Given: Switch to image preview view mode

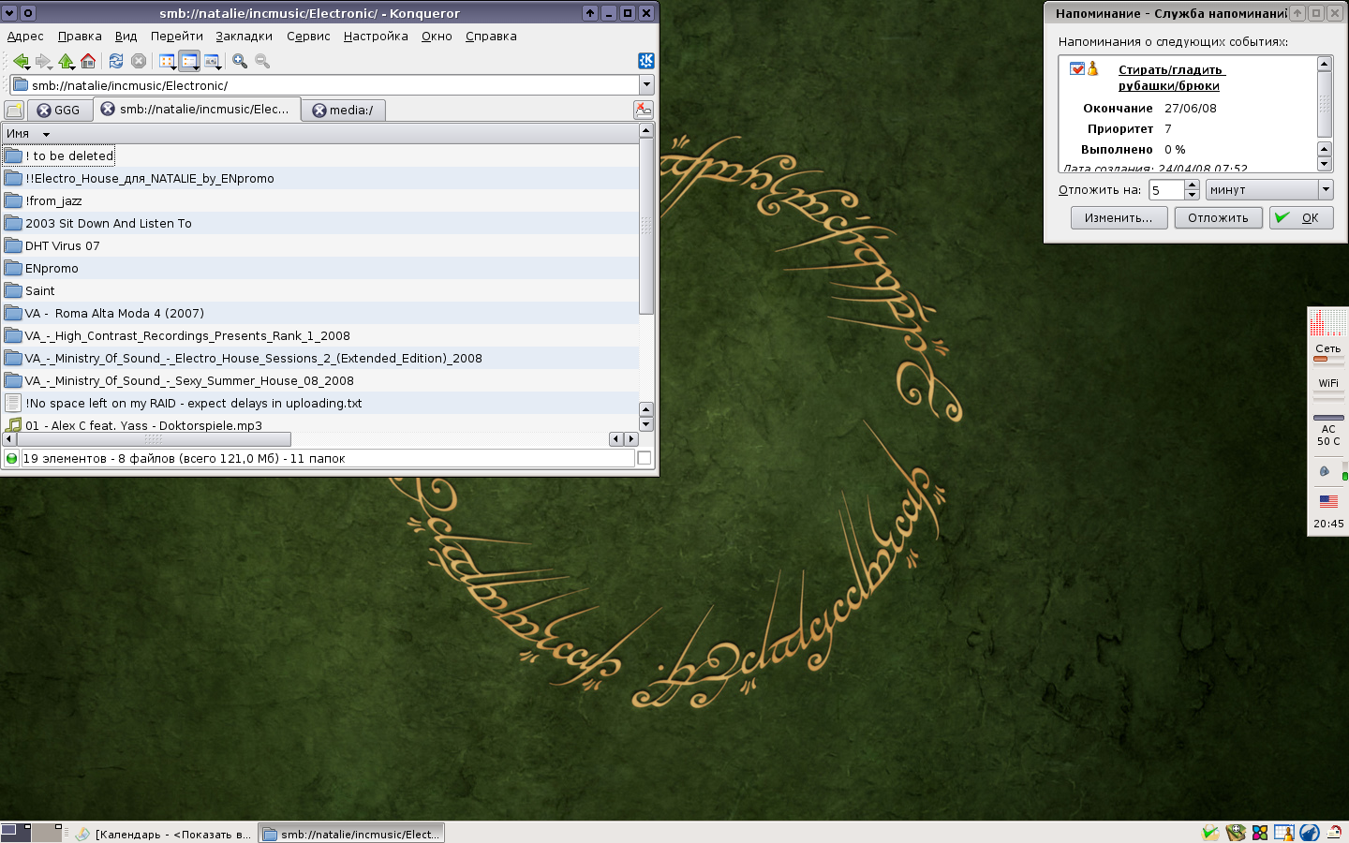Looking at the screenshot, I should pos(213,61).
